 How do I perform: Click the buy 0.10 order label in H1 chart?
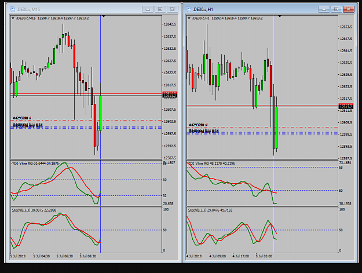coord(204,131)
